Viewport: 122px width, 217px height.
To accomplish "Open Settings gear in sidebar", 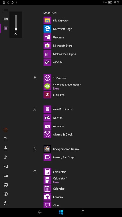I will (x=5, y=194).
